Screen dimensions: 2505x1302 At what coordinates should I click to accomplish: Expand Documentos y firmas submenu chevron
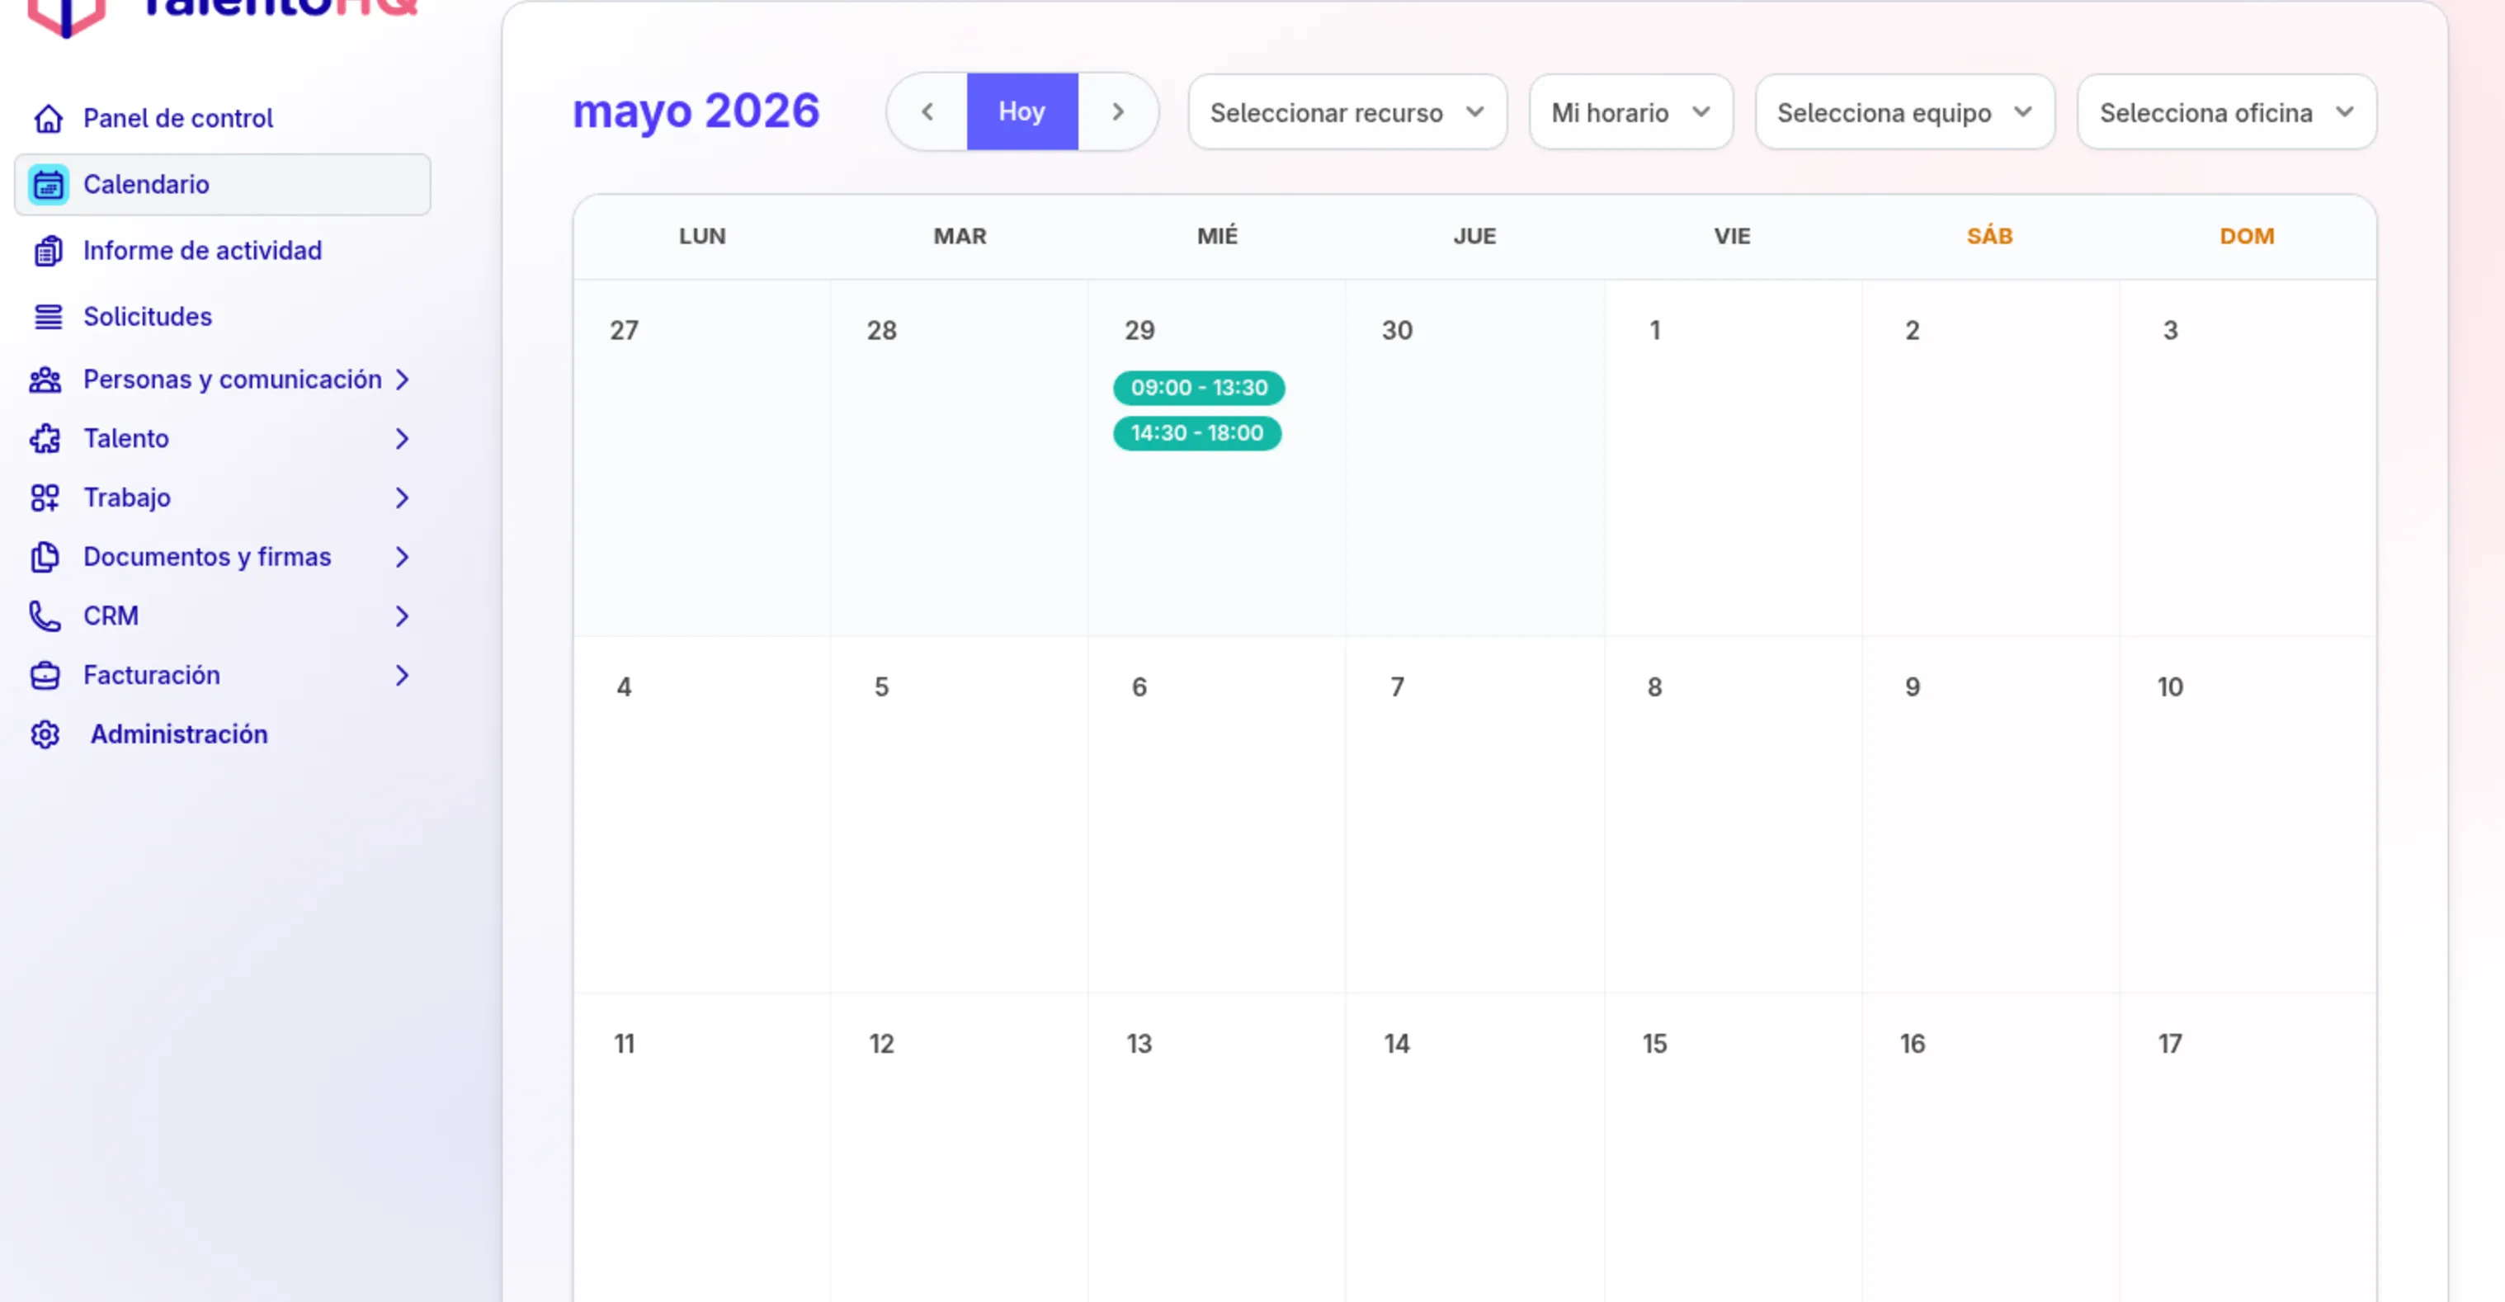(402, 557)
